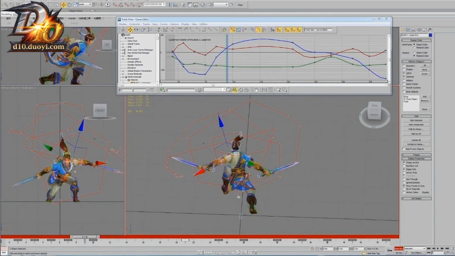Select the Slide Keys tool in Curve Editor
This screenshot has width=455, height=256.
(136, 30)
